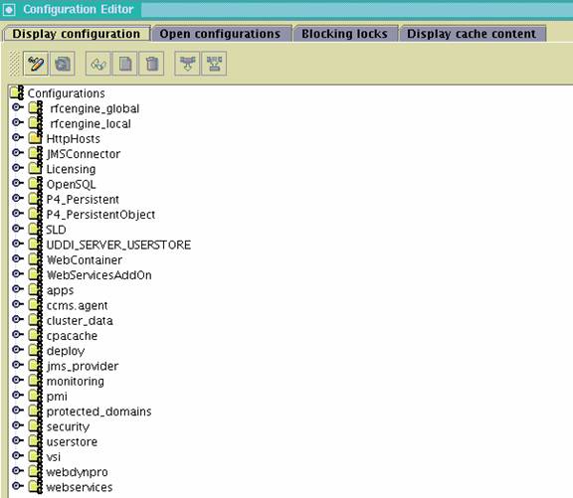573x498 pixels.
Task: Click the toolbar drag handle grip
Action: coord(14,64)
